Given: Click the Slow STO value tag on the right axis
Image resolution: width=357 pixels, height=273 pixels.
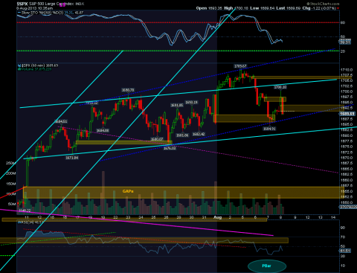Looking at the screenshot, I should click(345, 42).
